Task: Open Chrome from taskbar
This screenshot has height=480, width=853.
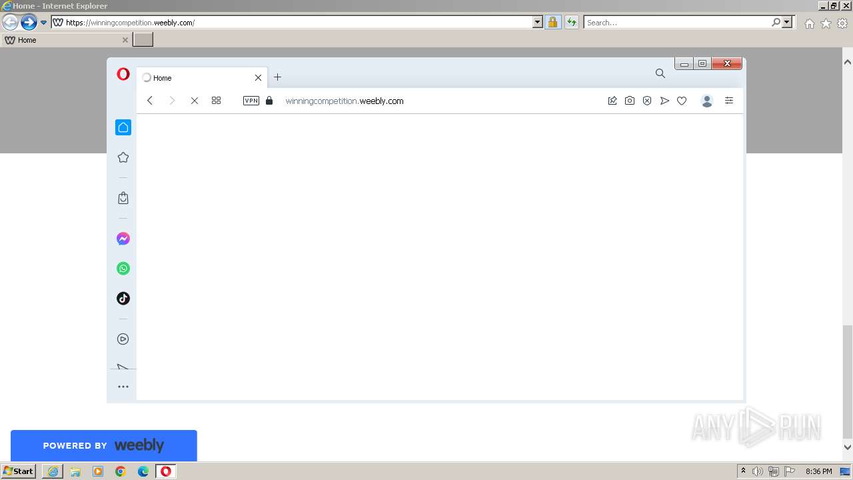Action: (x=121, y=471)
